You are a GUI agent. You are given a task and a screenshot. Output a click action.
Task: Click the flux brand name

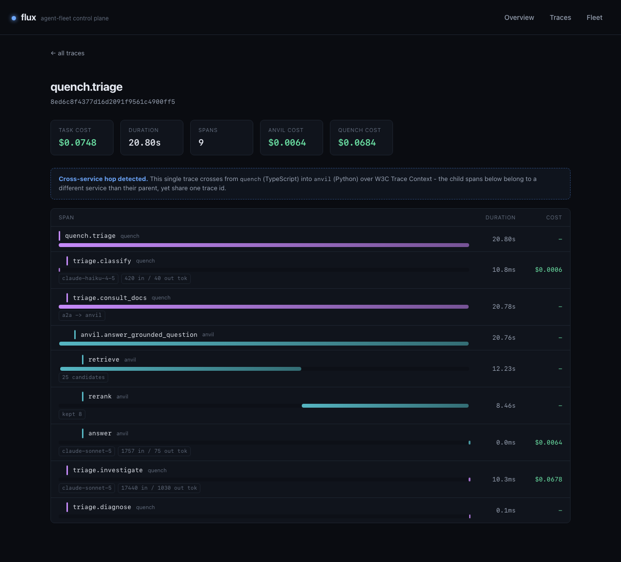[29, 17]
